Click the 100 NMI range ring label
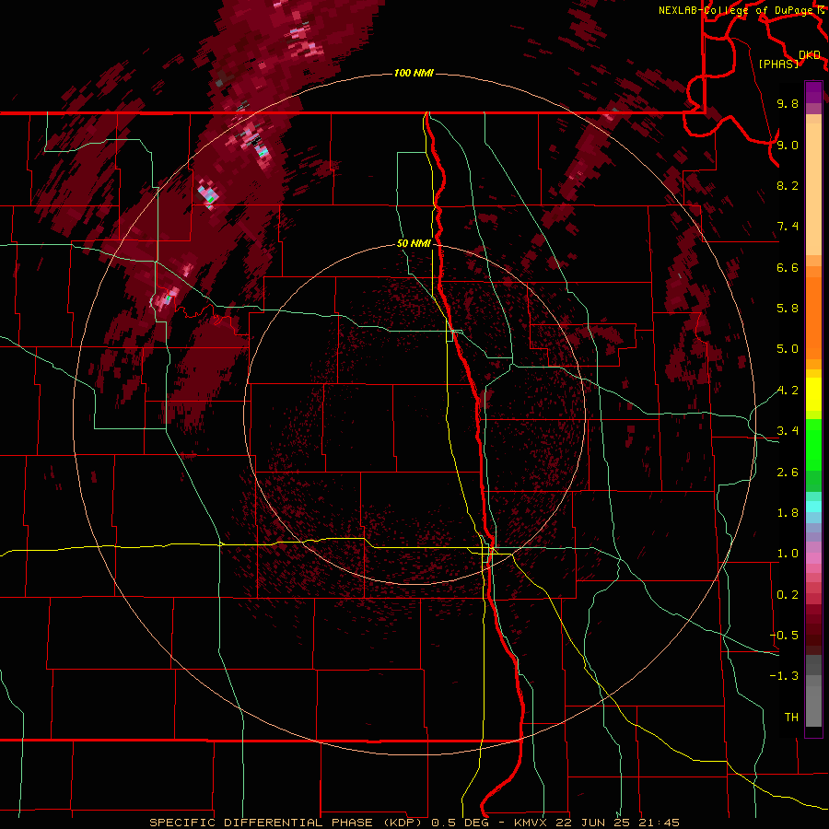 coord(414,73)
